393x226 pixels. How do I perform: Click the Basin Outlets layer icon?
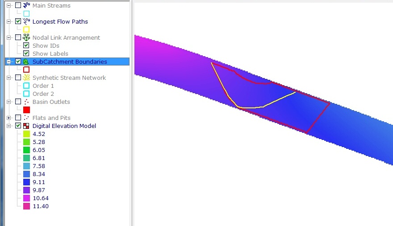[x=26, y=102]
